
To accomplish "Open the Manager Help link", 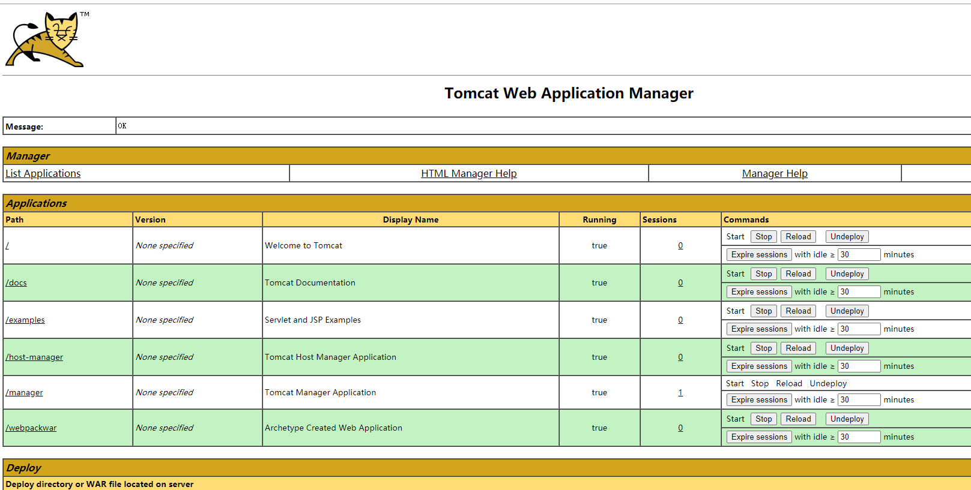I will point(774,173).
